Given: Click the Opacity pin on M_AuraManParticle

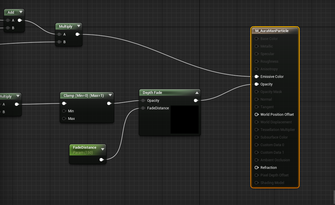Looking at the screenshot, I should point(257,84).
